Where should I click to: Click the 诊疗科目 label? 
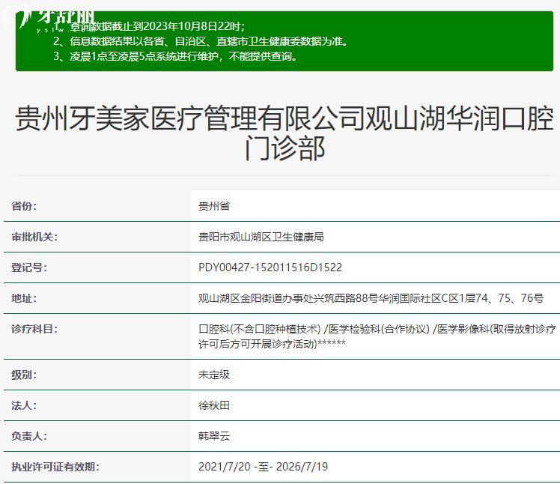click(34, 329)
